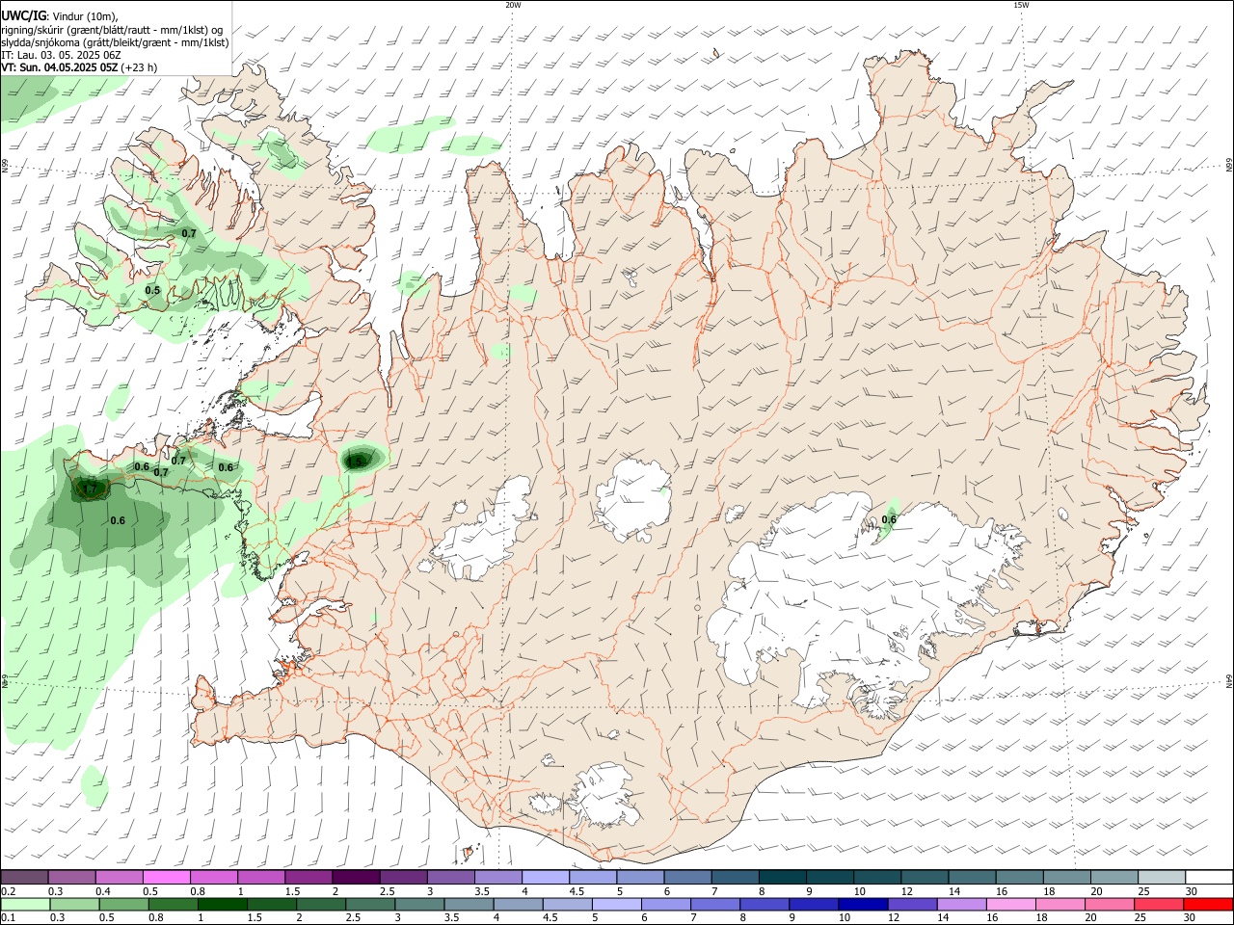The height and width of the screenshot is (925, 1234).
Task: Select the darkest purple 2 mm snow swatch
Action: coord(355,877)
